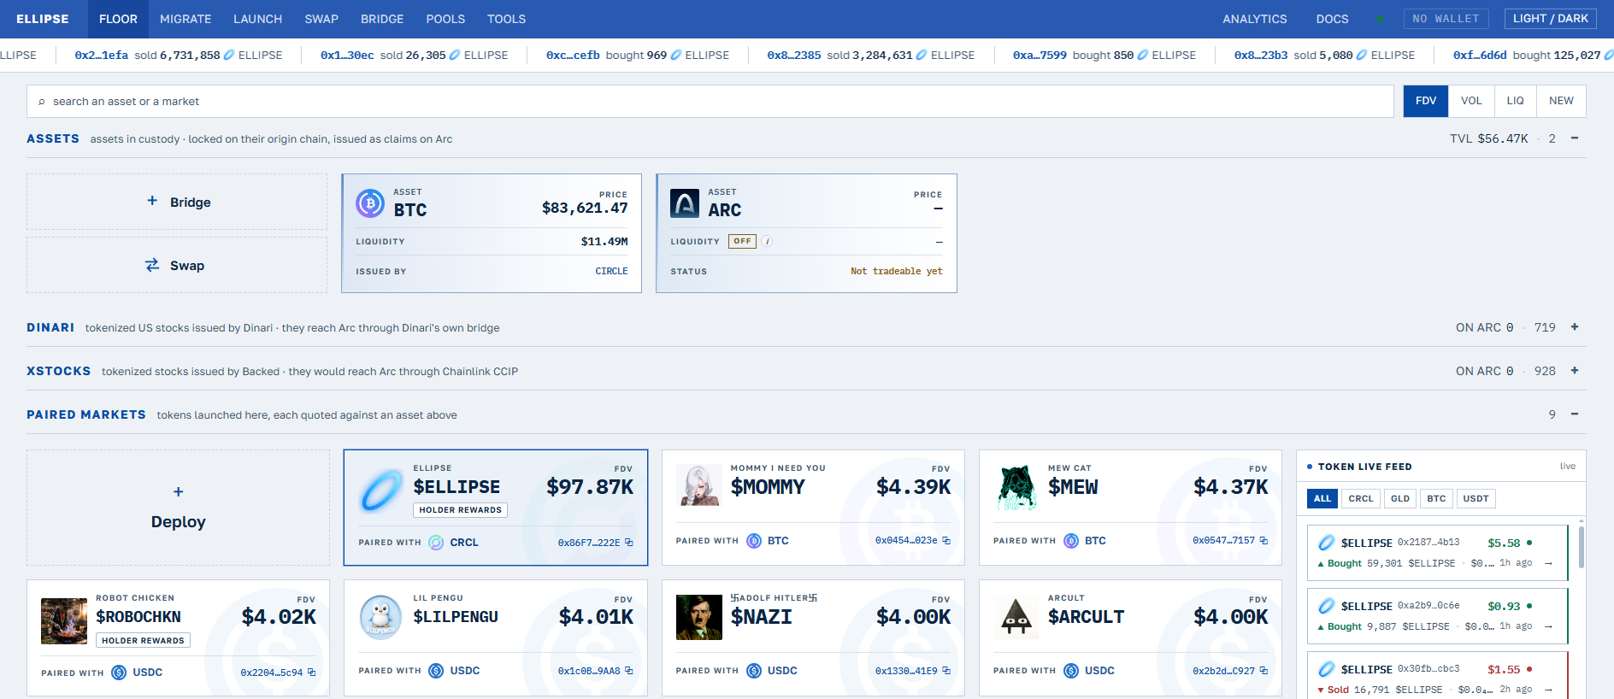
Task: Click the ARC logo icon on asset card
Action: [x=685, y=203]
